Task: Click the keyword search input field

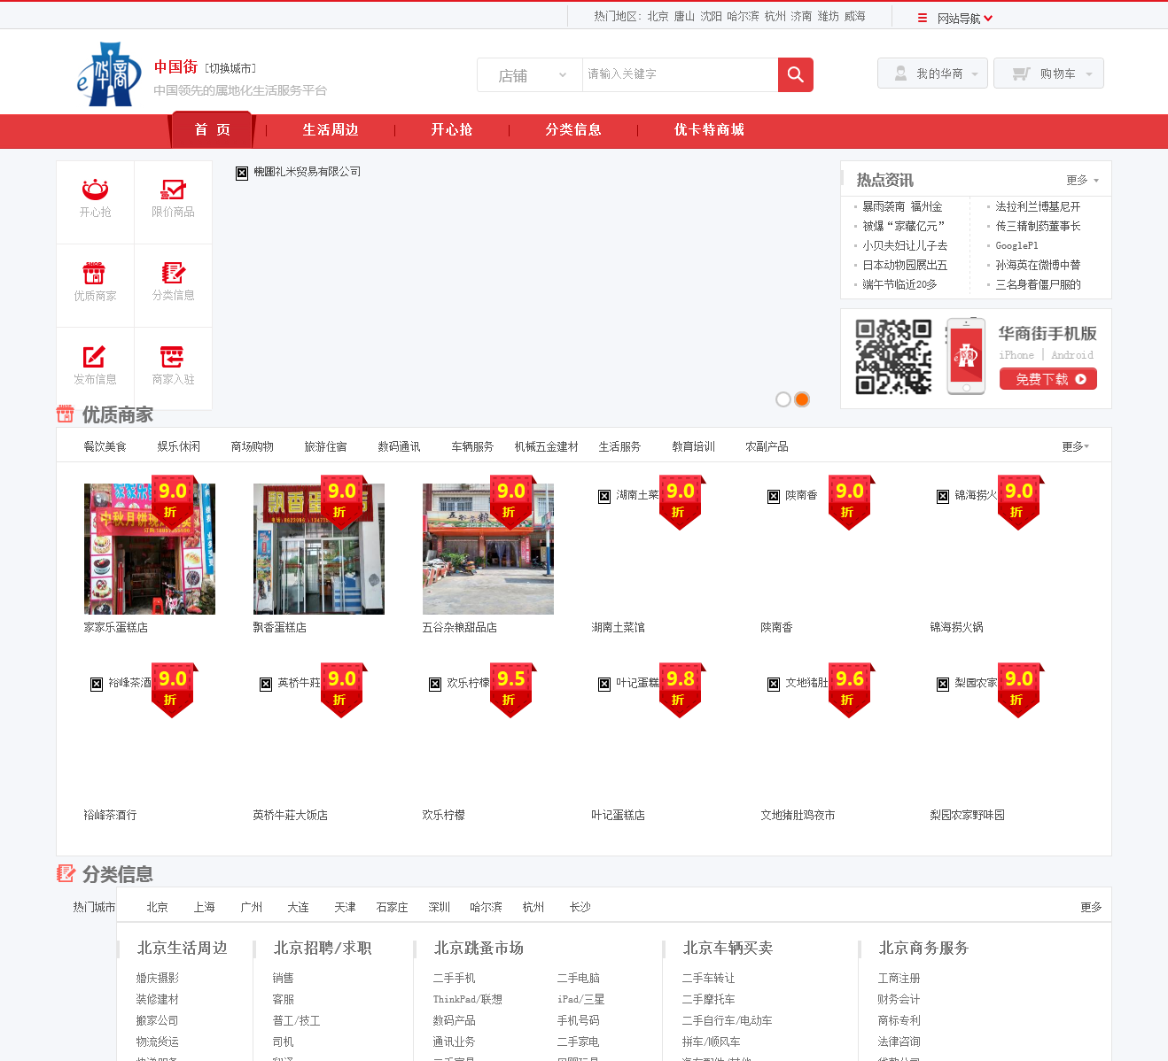Action: coord(680,75)
